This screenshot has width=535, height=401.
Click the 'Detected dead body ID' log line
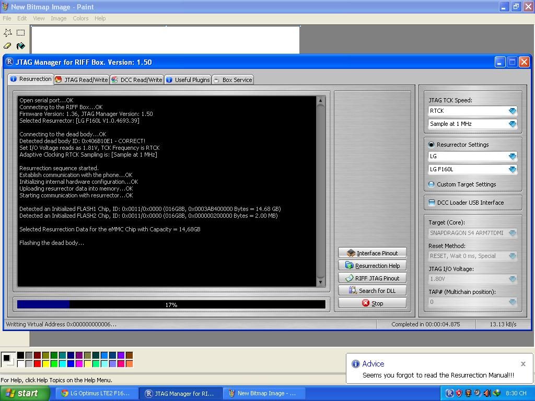[82, 141]
